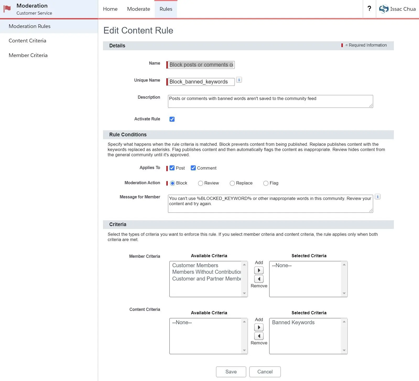Toggle the Activate Rule checkbox
419x381 pixels.
tap(172, 119)
